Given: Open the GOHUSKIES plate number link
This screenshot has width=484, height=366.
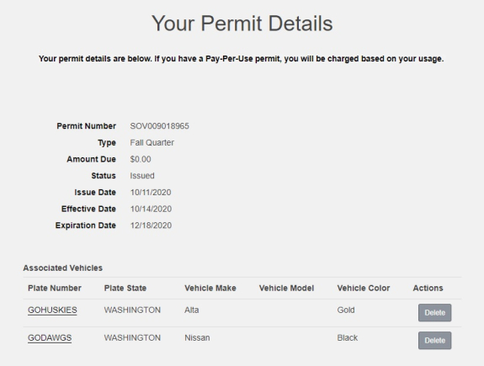Looking at the screenshot, I should coord(52,310).
